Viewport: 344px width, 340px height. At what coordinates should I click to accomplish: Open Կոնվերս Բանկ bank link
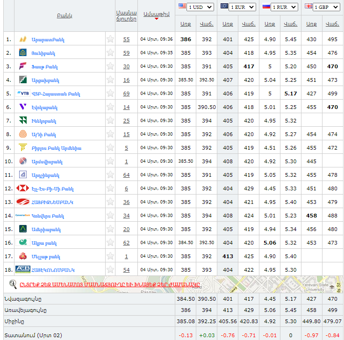(48, 216)
